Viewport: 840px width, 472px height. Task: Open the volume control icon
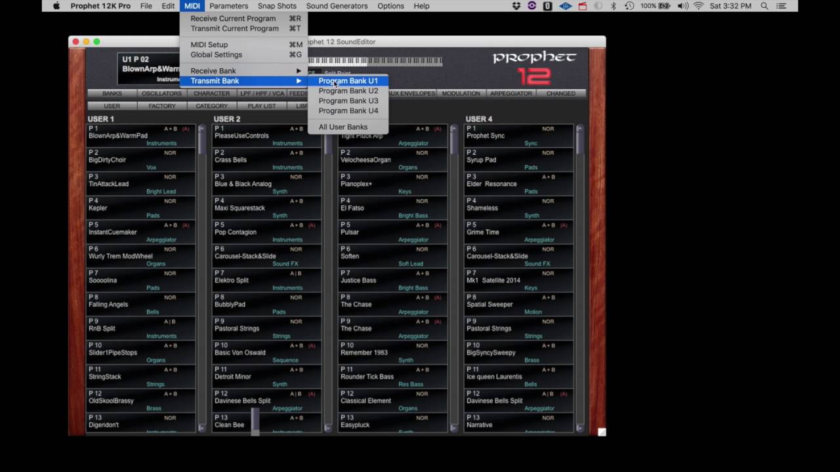tap(683, 6)
